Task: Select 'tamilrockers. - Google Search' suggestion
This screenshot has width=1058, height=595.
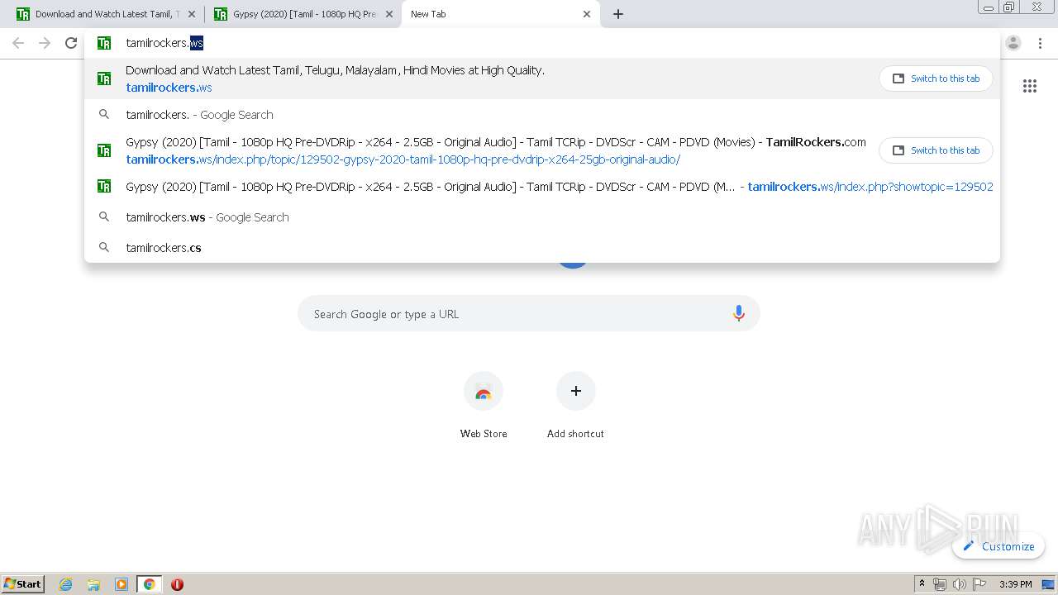Action: (x=542, y=115)
